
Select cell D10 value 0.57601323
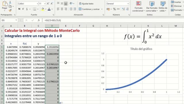click(52, 64)
